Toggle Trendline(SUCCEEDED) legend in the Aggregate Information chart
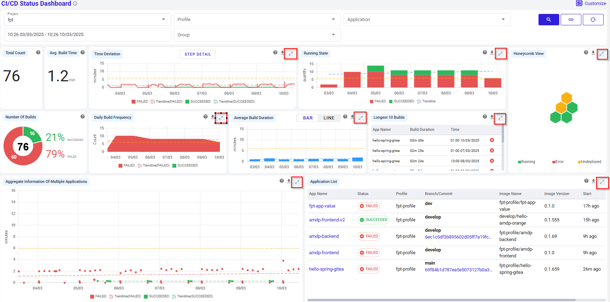610x302 pixels. click(192, 296)
